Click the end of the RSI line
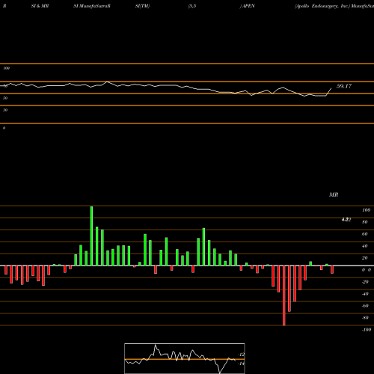The image size is (374, 374). (x=331, y=88)
